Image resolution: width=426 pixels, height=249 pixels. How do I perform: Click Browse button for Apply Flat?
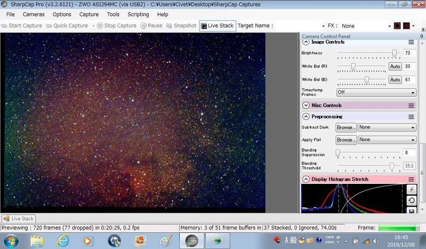(346, 140)
